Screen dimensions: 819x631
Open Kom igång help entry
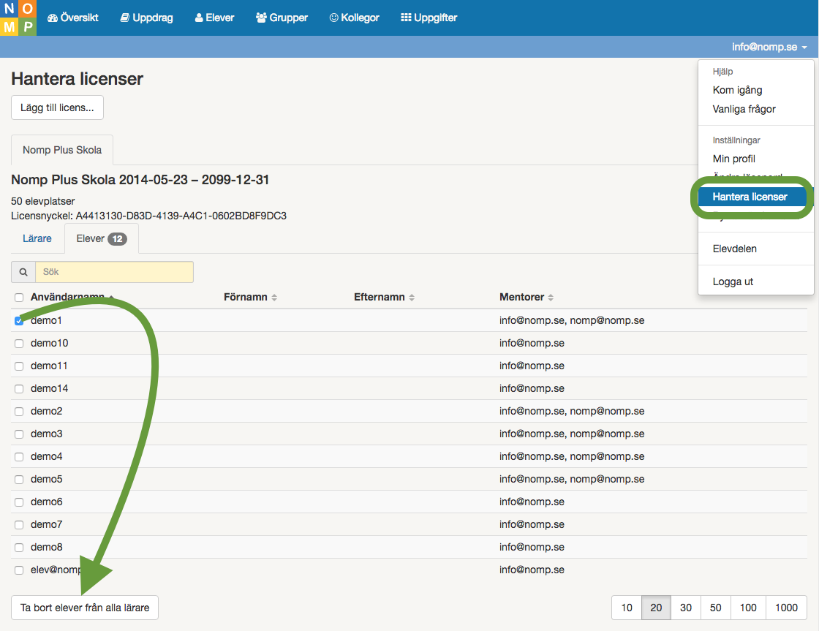click(738, 91)
